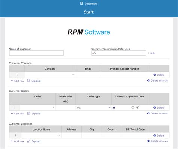Viewport: 178px width, 149px height.
Task: Add row to Customer Contacts table
Action: click(18, 81)
